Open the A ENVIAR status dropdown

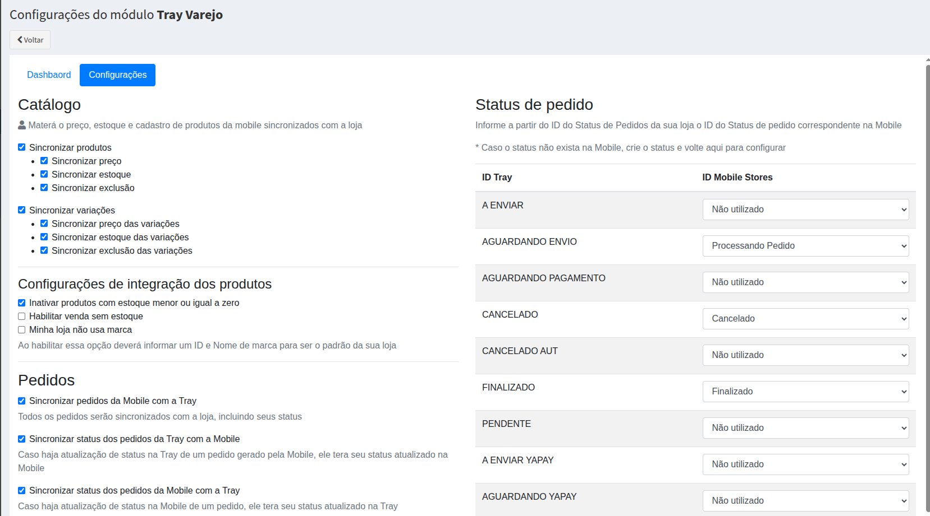coord(805,210)
